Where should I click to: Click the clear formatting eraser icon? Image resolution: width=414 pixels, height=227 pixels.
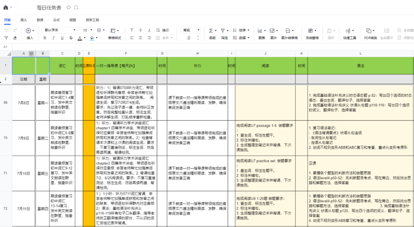[15, 38]
